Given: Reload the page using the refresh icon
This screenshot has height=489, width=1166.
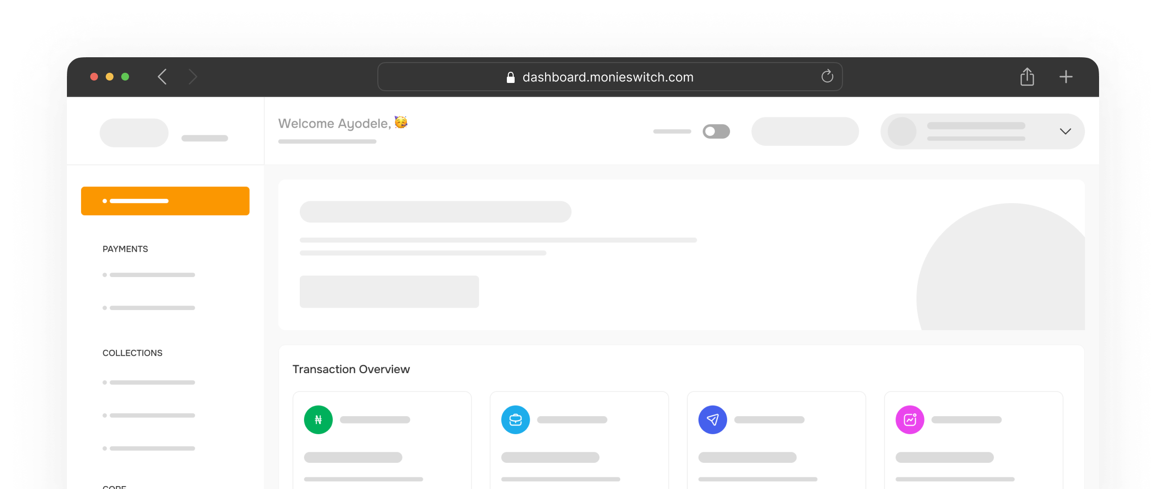Looking at the screenshot, I should [x=827, y=76].
